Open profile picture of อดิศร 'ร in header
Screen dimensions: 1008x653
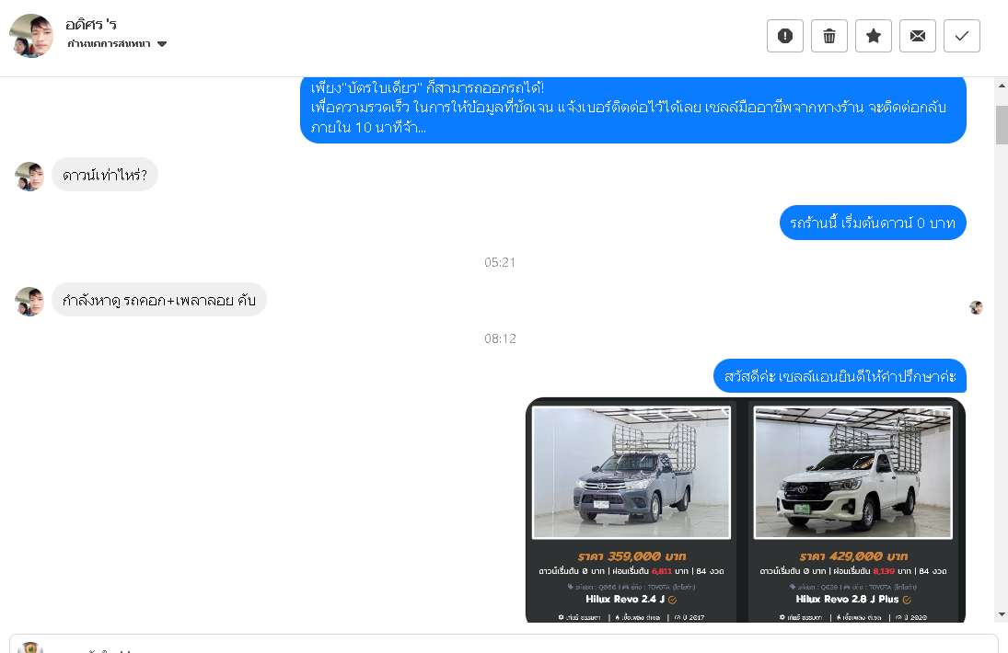click(x=31, y=36)
